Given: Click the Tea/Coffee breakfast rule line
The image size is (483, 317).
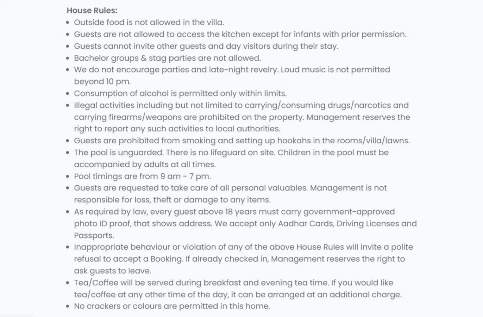Looking at the screenshot, I should [x=233, y=283].
